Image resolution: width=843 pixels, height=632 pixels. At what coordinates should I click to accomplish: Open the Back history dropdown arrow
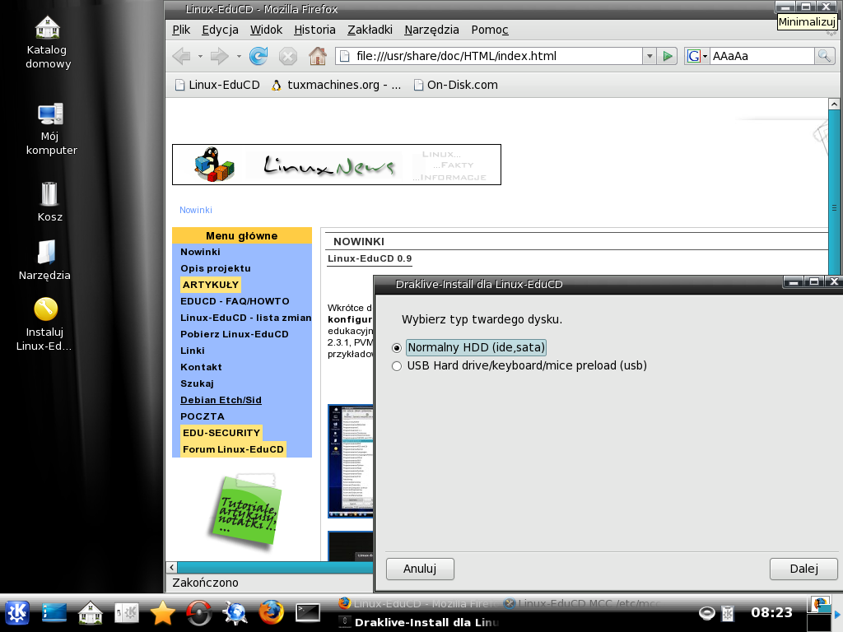pos(200,56)
